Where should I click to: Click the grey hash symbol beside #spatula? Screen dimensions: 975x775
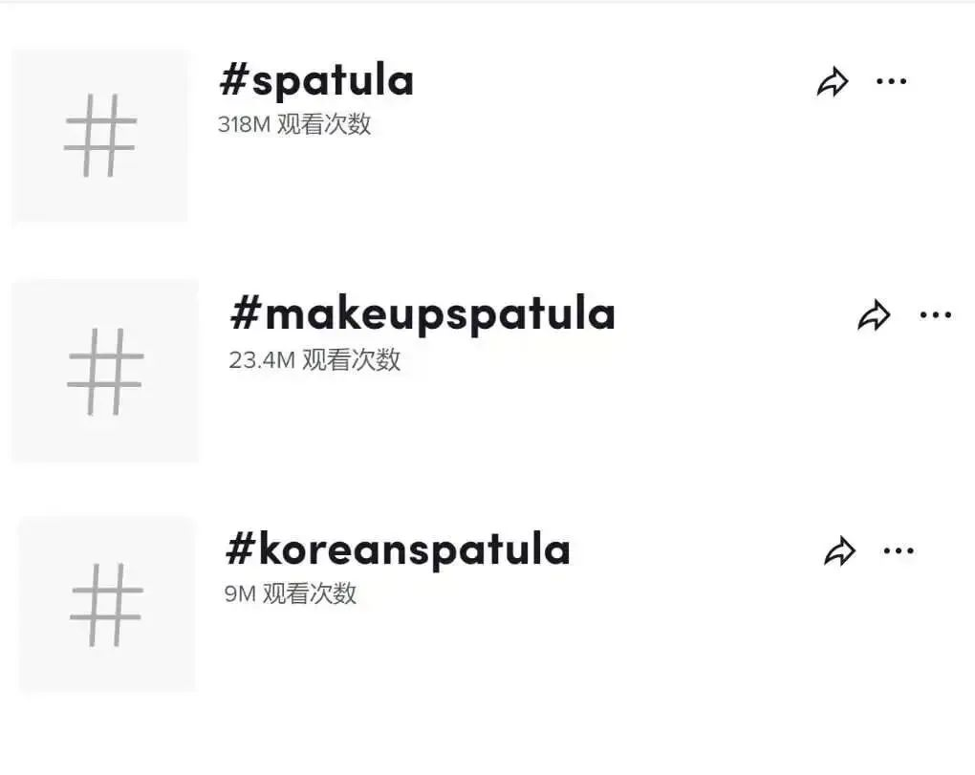[100, 135]
